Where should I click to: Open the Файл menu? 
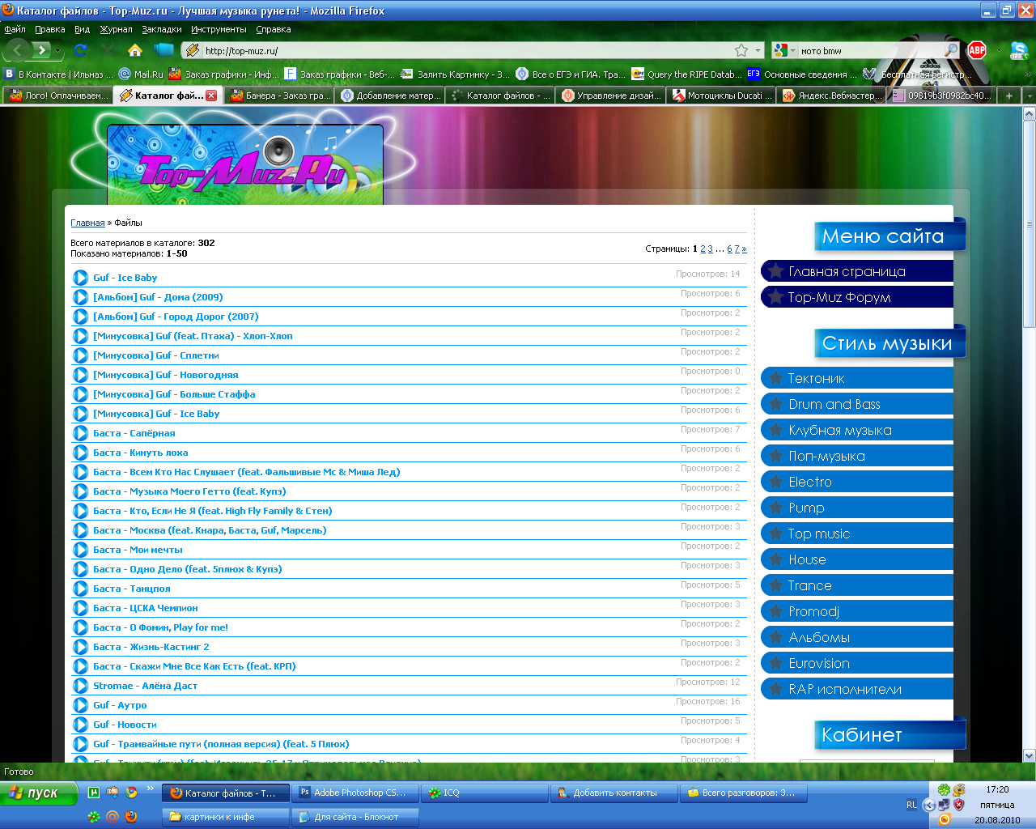click(x=15, y=29)
